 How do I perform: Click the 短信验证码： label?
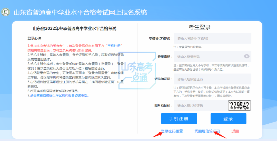(x=164, y=79)
